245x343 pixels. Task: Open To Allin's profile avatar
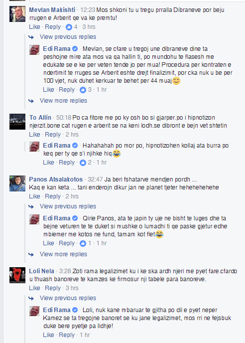17,122
